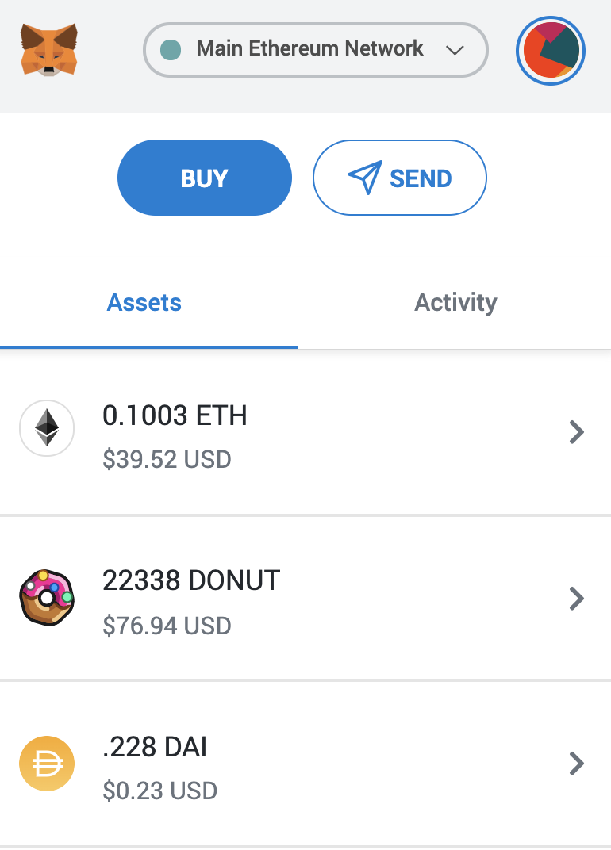Expand DAI details using its right chevron
The image size is (611, 850).
(577, 764)
